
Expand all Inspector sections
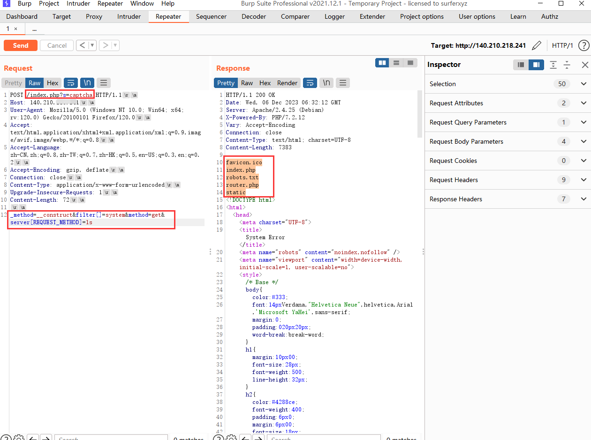(553, 65)
